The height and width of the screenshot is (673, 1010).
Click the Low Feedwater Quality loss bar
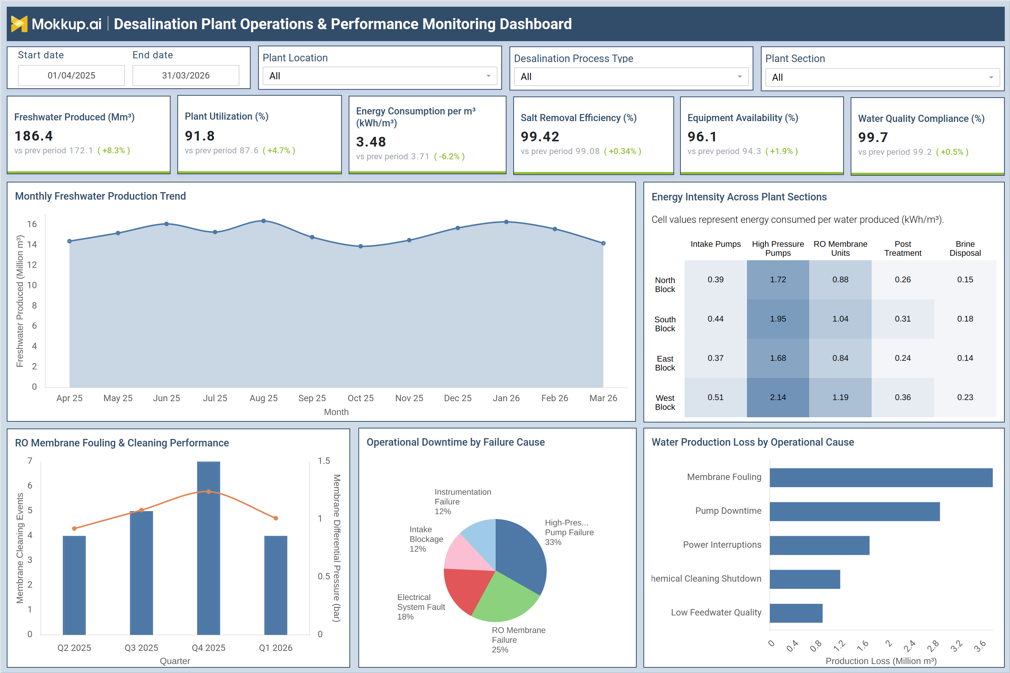(796, 613)
